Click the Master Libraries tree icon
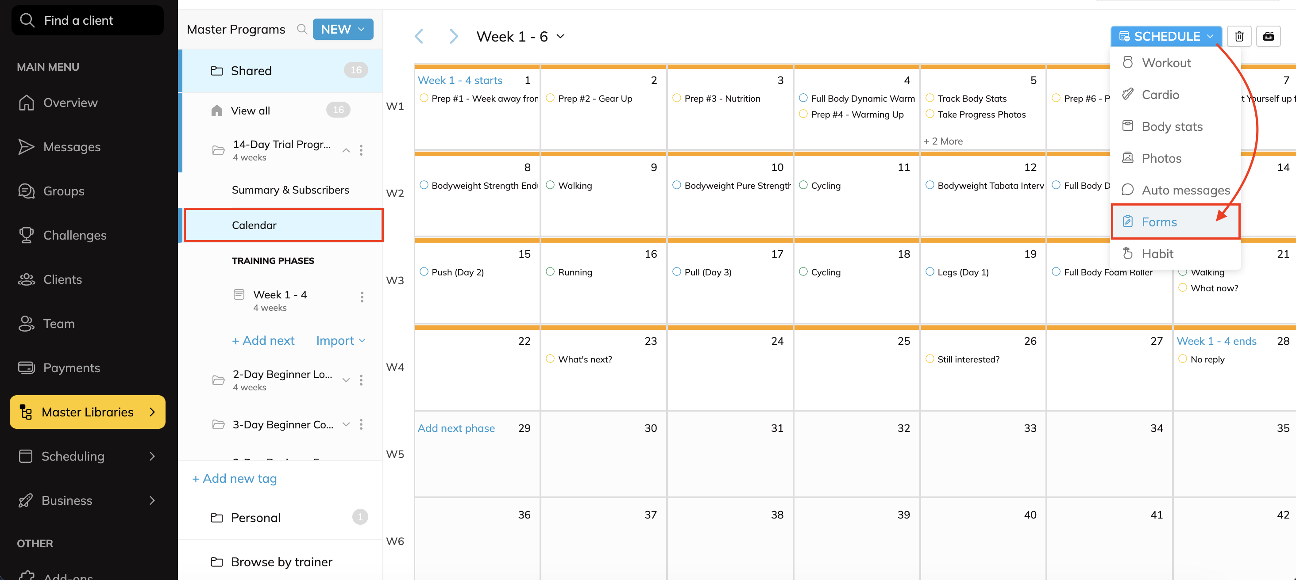Screen dimensions: 1296x580 pyautogui.click(x=26, y=412)
